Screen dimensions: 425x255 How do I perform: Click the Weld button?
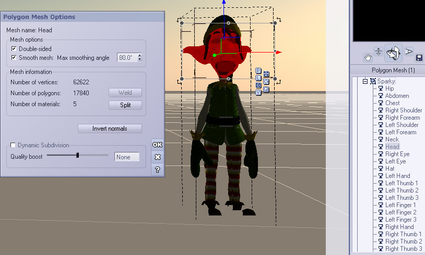coord(125,93)
